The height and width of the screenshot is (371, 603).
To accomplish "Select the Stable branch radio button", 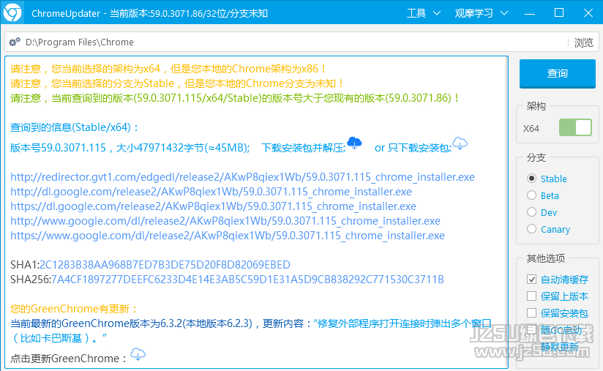I will click(532, 179).
